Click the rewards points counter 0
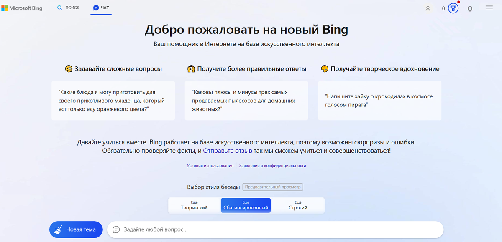The width and height of the screenshot is (502, 242). click(443, 8)
